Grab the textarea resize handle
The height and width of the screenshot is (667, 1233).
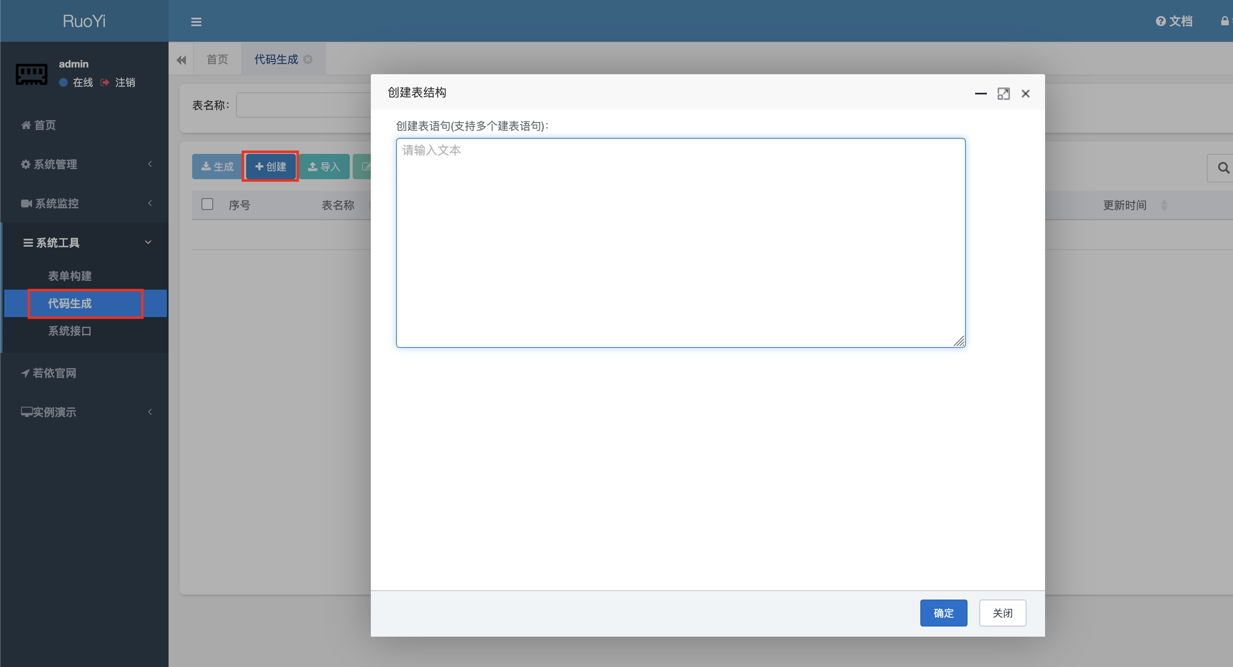click(x=959, y=341)
